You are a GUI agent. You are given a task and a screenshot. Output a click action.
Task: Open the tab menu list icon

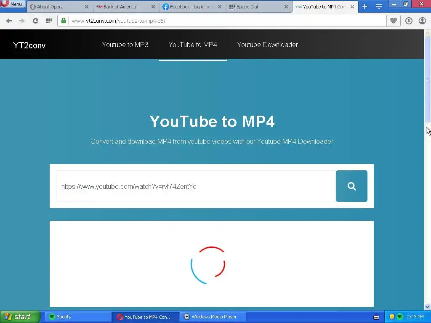379,7
